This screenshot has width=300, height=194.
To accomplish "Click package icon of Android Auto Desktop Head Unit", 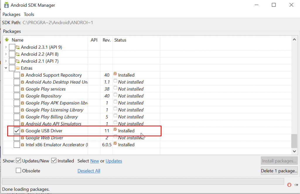I will click(x=22, y=82).
